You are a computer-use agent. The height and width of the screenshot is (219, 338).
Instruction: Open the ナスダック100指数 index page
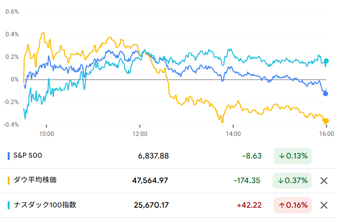[45, 205]
